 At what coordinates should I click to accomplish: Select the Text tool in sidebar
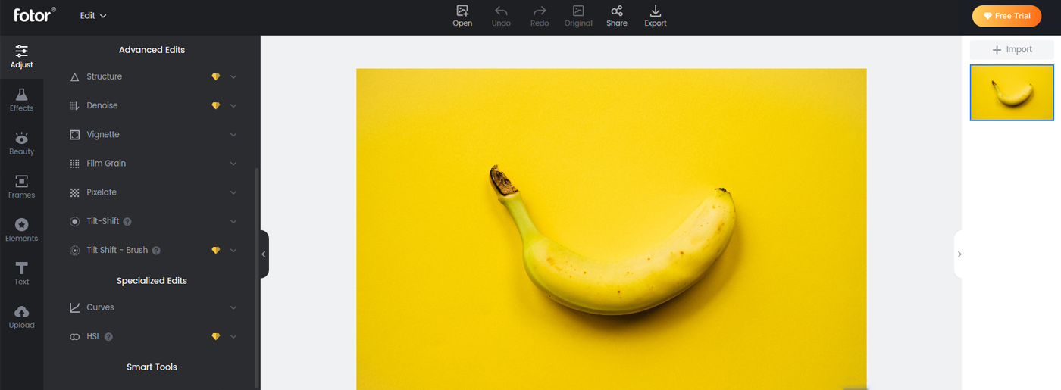(21, 273)
